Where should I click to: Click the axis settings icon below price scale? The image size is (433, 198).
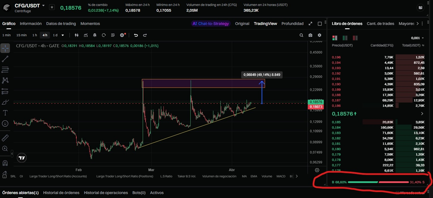point(317,170)
